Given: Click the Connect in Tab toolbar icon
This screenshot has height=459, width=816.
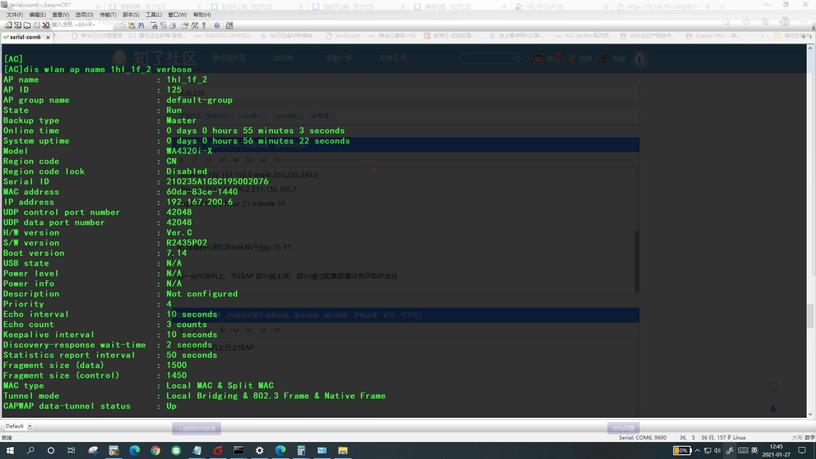Looking at the screenshot, I should pos(27,25).
